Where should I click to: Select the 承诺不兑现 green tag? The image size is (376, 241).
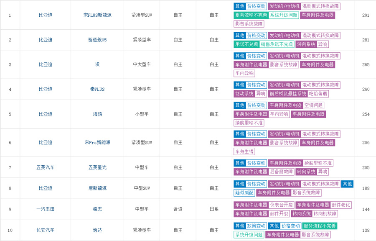[246, 44]
